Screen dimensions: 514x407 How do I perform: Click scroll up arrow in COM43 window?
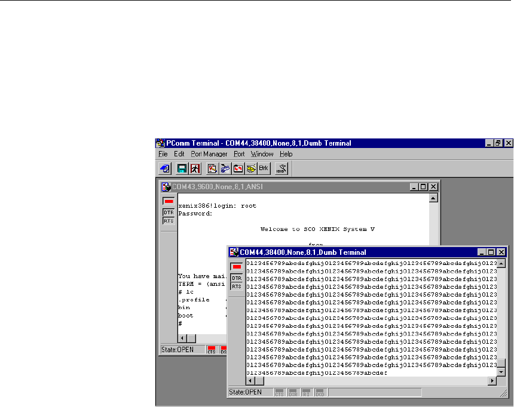[x=433, y=198]
